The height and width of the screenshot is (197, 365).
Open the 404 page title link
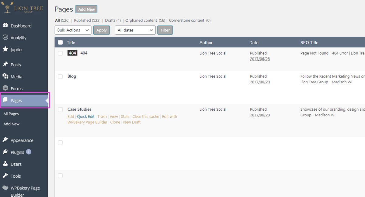(84, 53)
